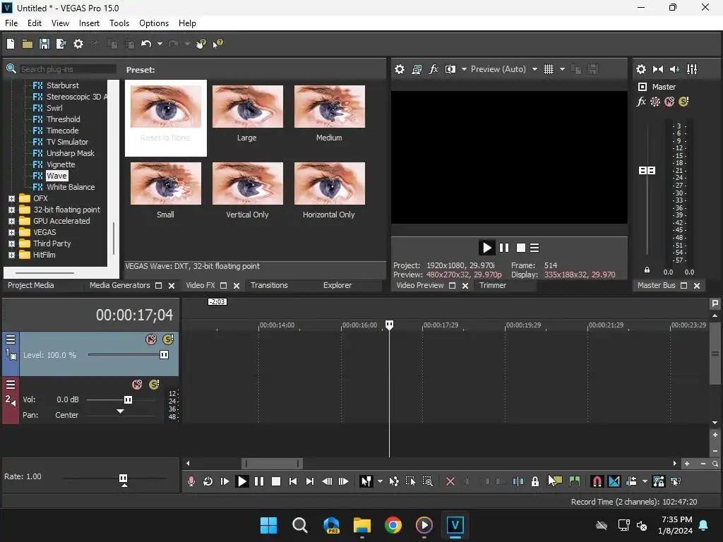Click the Downmix Output icon
The image size is (723, 542).
click(x=658, y=69)
